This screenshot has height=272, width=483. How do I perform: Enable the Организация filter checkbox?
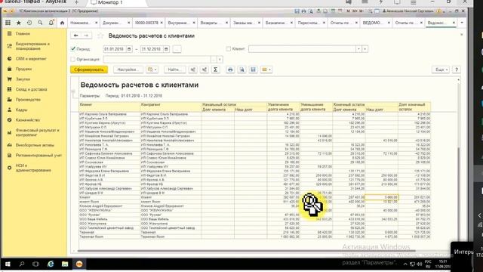click(73, 59)
